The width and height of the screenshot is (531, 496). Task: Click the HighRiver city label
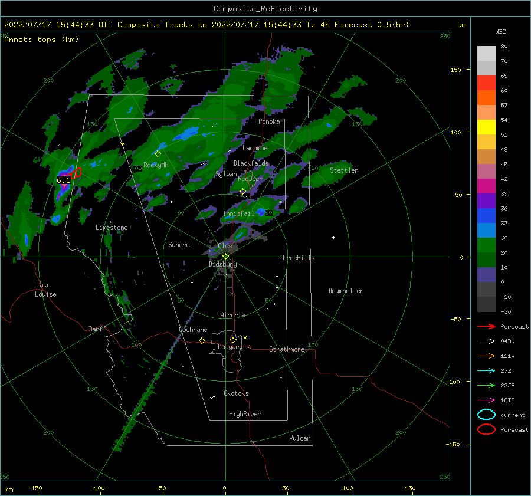pyautogui.click(x=245, y=414)
